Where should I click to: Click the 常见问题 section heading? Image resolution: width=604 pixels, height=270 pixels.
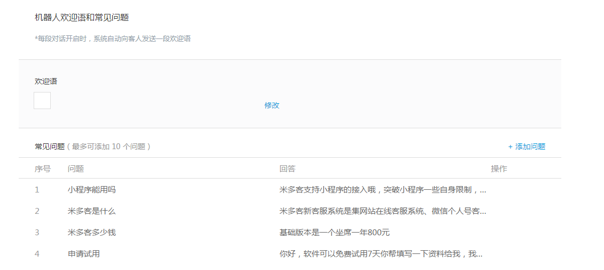coord(50,146)
